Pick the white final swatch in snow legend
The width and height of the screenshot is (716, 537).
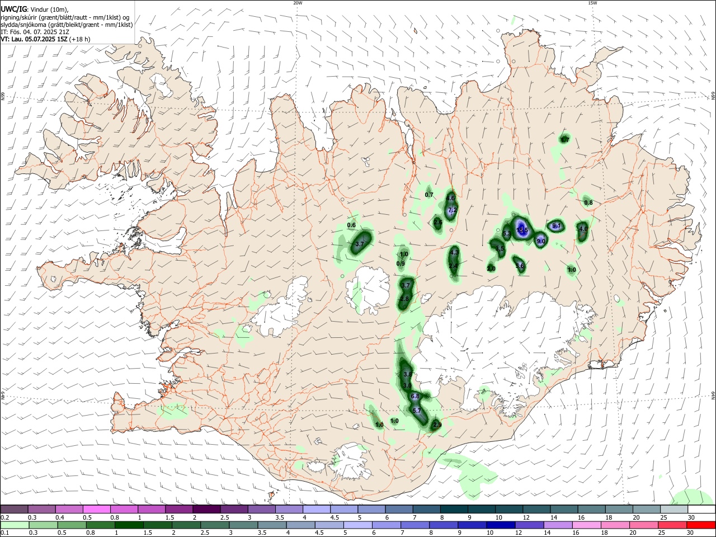click(x=701, y=510)
